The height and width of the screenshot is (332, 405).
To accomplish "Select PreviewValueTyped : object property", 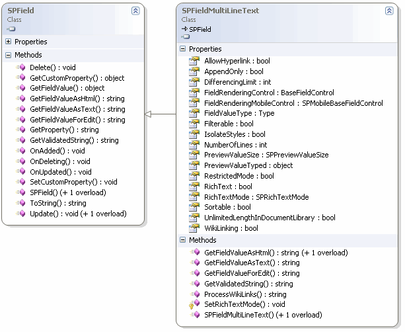I will 248,165.
